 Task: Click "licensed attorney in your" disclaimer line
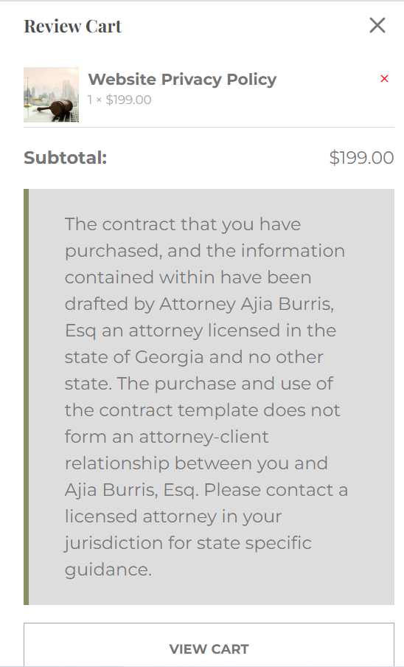173,516
